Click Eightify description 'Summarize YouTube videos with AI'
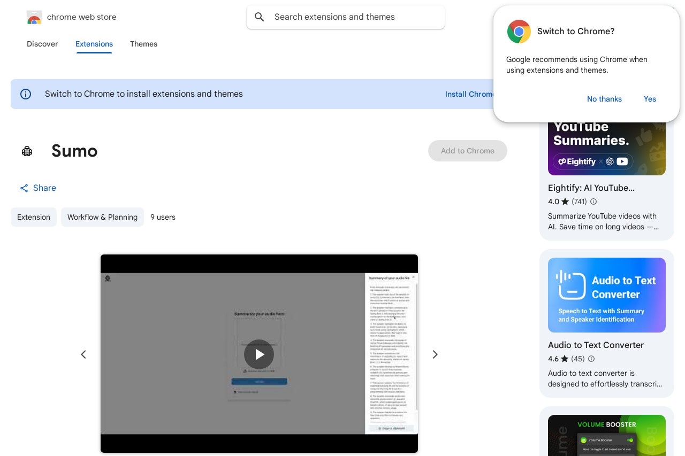 tap(603, 221)
